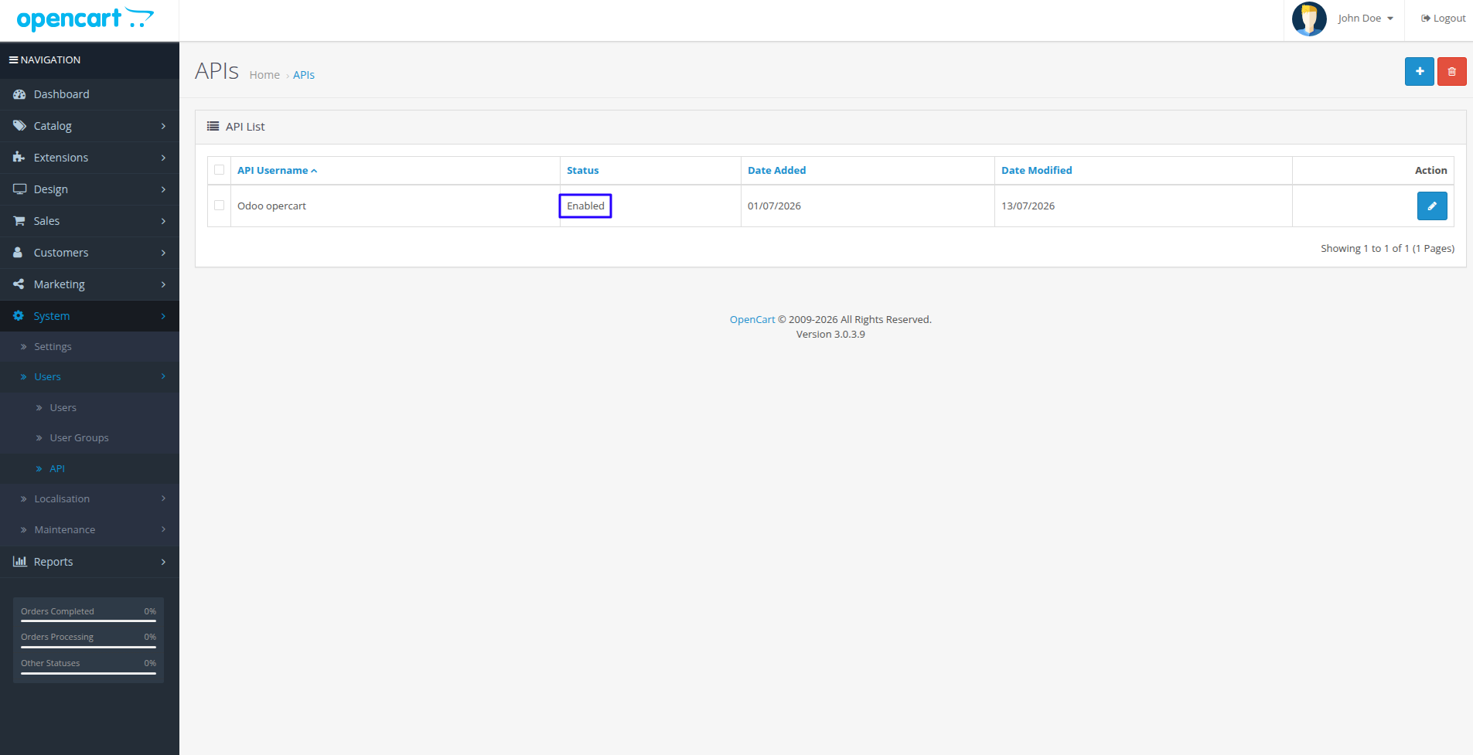This screenshot has height=755, width=1473.
Task: Expand the Marketing menu chevron
Action: 163,284
